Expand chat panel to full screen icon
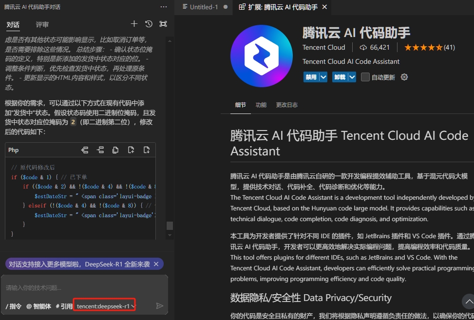The width and height of the screenshot is (474, 320). click(x=163, y=24)
